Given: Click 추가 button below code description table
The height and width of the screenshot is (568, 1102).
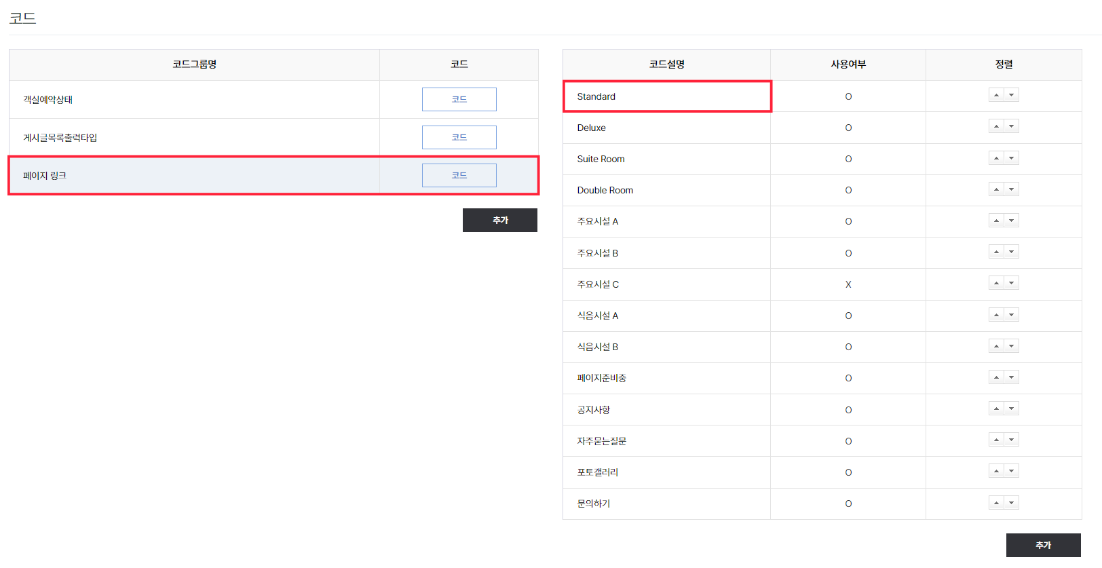Looking at the screenshot, I should click(1043, 545).
